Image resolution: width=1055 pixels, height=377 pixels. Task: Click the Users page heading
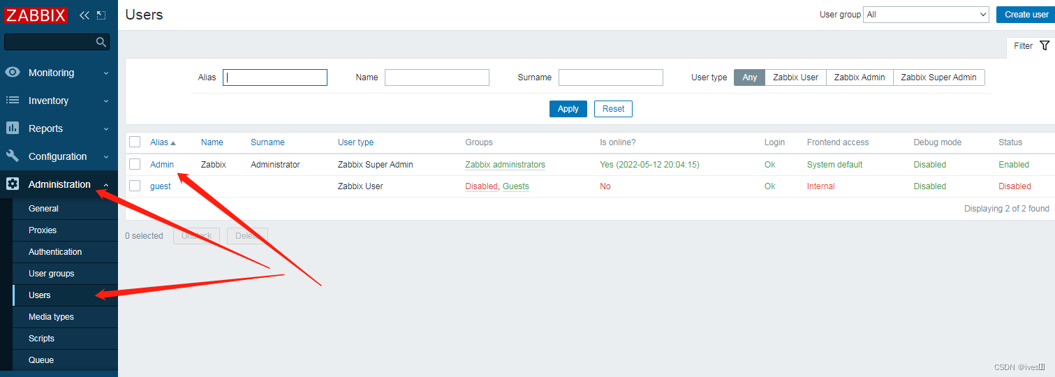click(145, 15)
